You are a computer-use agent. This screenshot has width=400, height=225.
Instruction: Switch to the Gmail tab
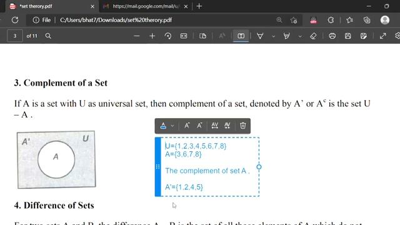146,6
